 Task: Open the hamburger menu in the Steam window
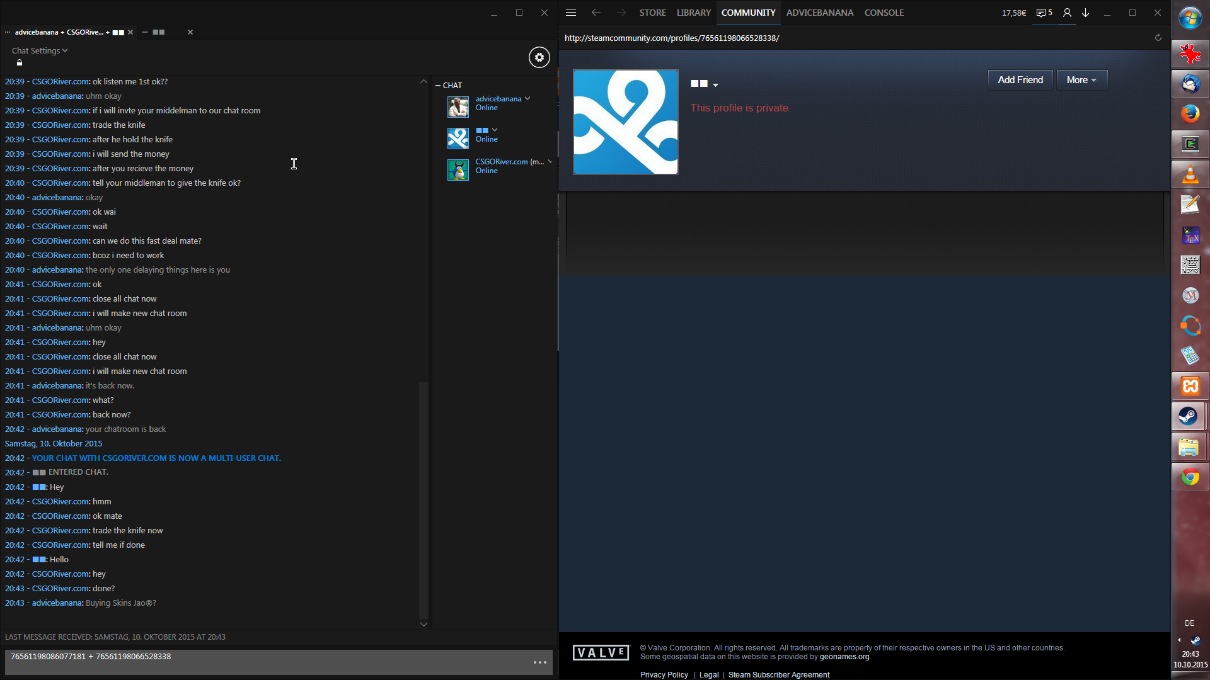(x=571, y=13)
